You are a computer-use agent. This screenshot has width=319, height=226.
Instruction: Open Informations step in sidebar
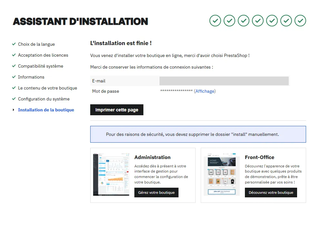pyautogui.click(x=31, y=77)
